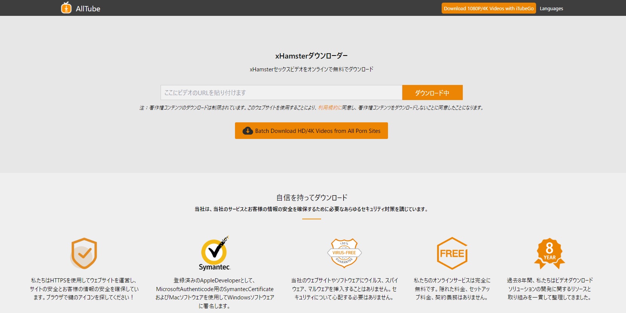Screen dimensions: 626x313
Task: Click Batch Download HD/4K Videos button
Action: click(x=311, y=131)
